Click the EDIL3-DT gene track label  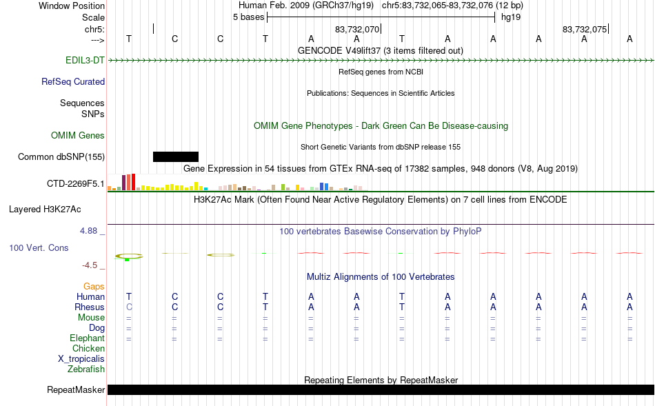tap(85, 60)
